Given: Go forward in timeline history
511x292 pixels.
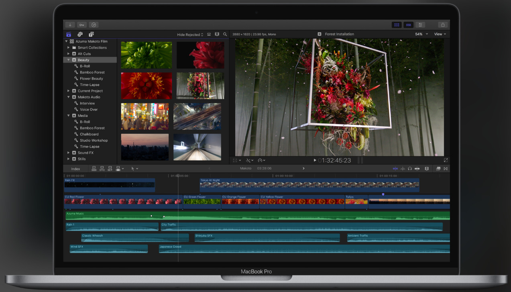Looking at the screenshot, I should coord(303,169).
